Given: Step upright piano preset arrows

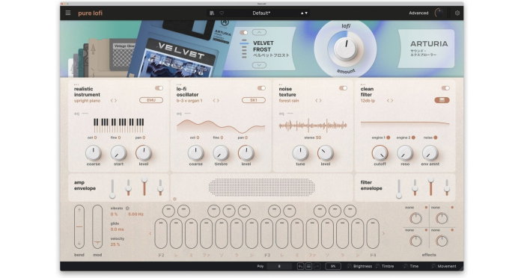Looking at the screenshot, I should [114, 100].
